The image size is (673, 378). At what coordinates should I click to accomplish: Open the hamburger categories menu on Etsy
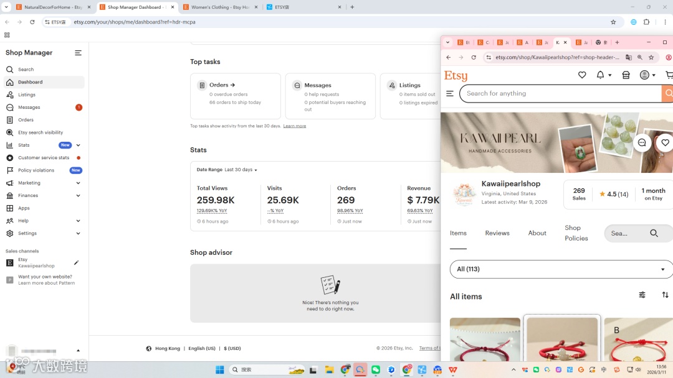click(x=450, y=93)
